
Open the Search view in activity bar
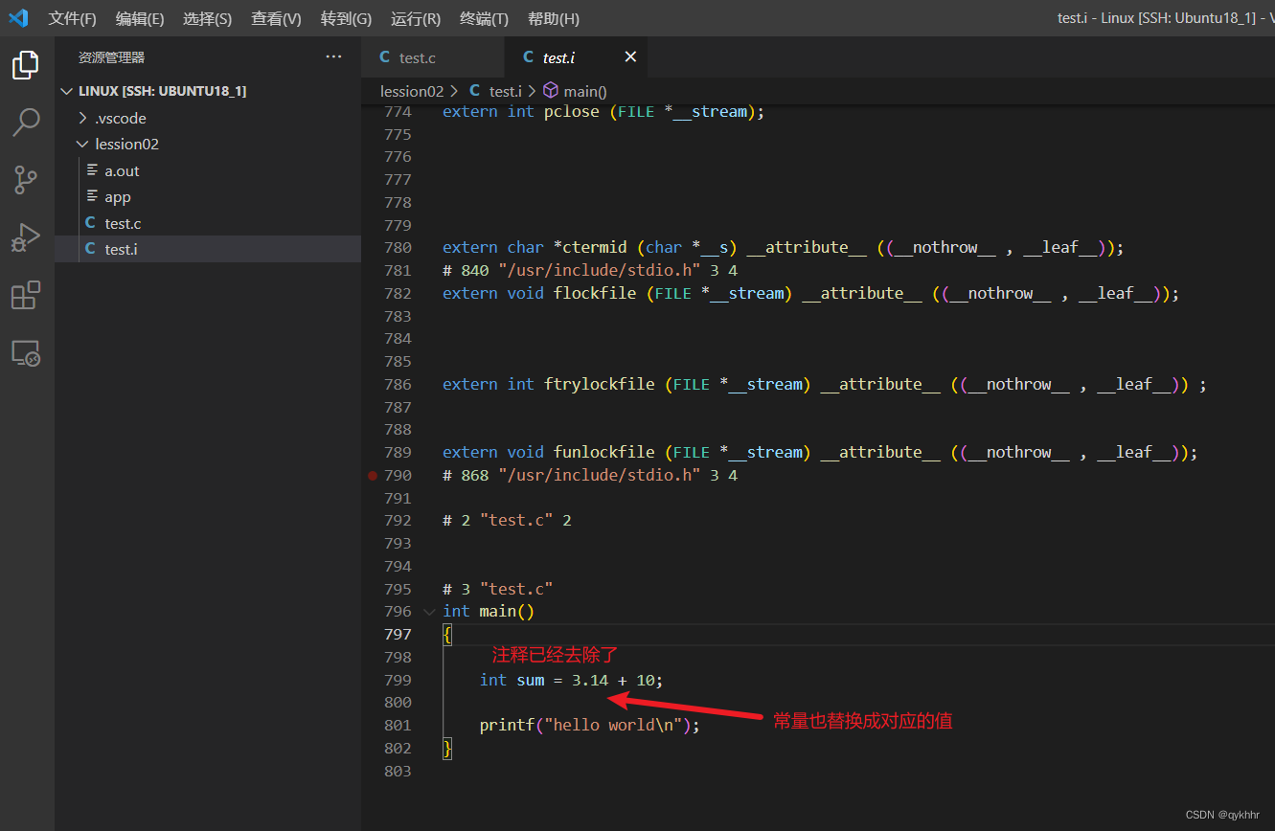(x=26, y=123)
